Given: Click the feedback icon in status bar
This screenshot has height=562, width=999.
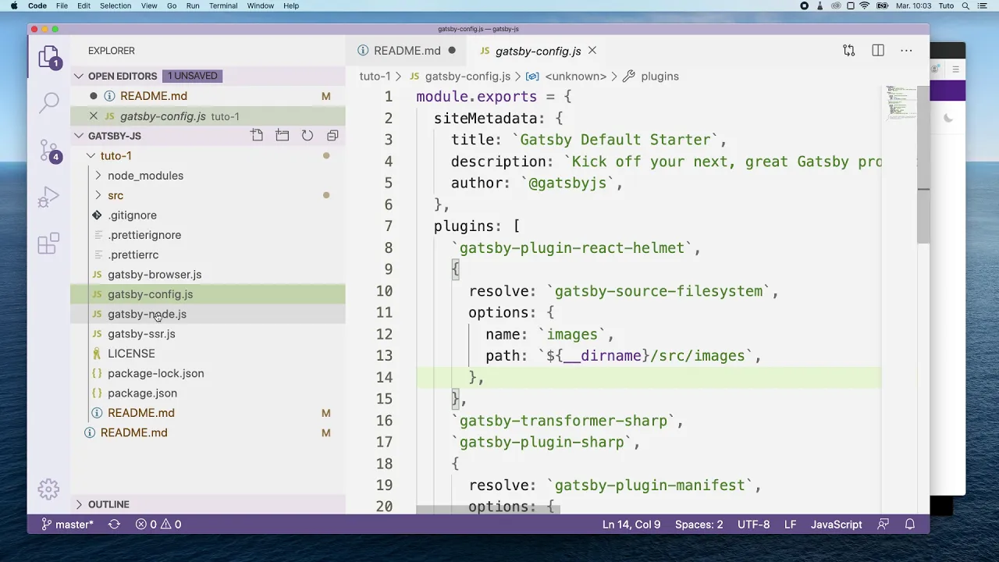Looking at the screenshot, I should pos(883,525).
